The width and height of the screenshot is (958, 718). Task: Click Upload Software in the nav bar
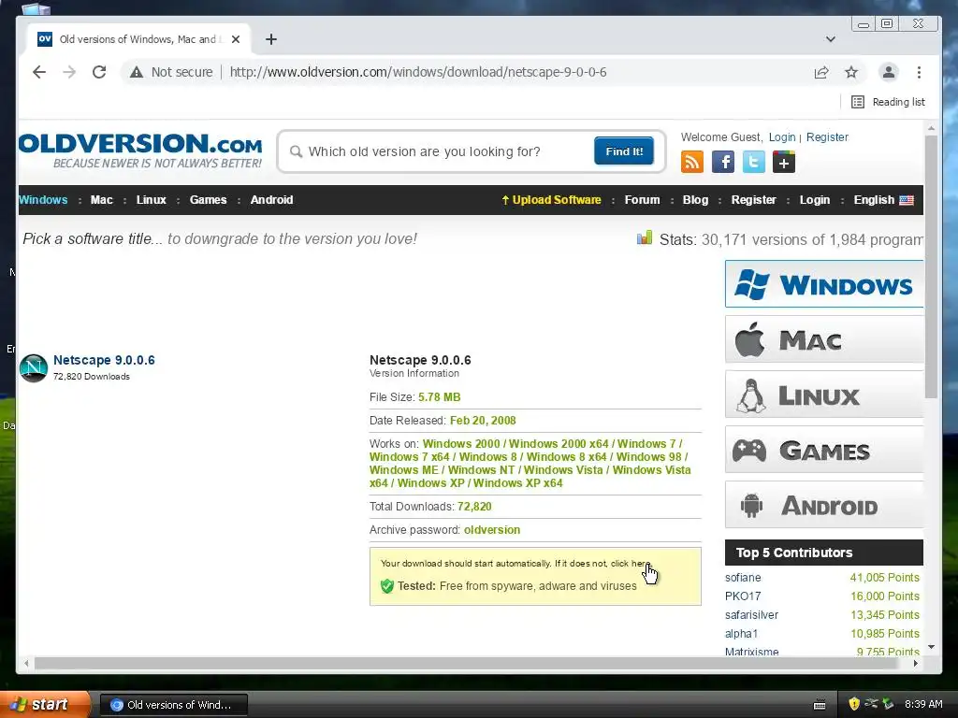point(551,200)
